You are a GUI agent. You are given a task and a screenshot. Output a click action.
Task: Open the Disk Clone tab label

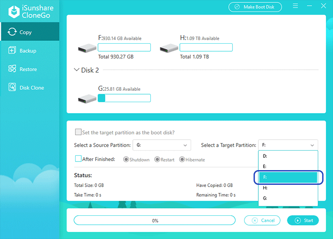[32, 88]
